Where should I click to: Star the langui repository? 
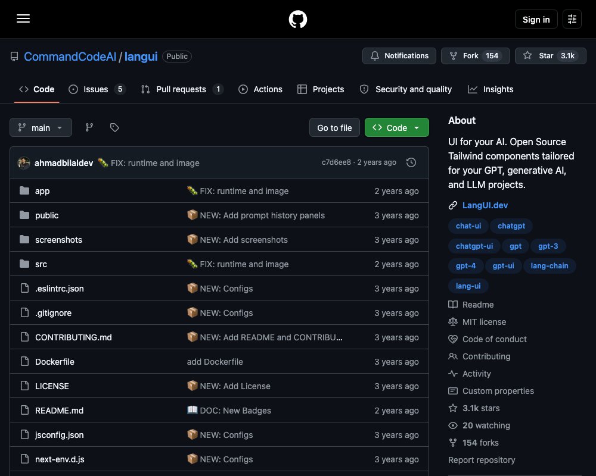550,56
